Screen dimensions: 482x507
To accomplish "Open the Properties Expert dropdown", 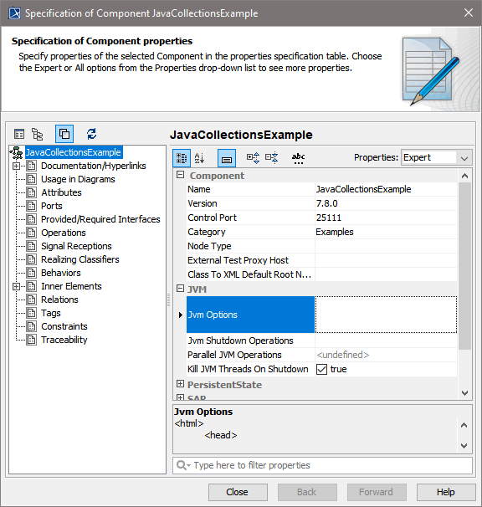I will (x=436, y=158).
